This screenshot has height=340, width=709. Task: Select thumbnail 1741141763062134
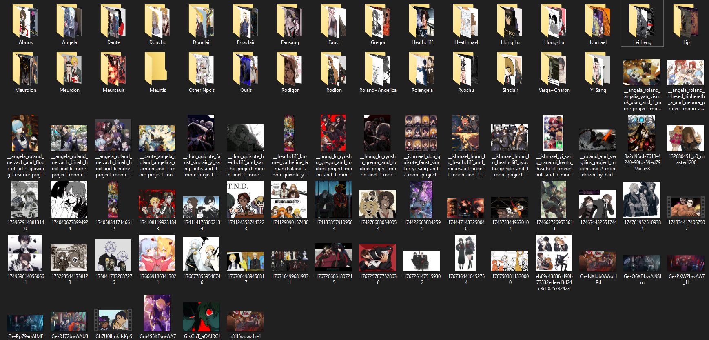click(x=202, y=207)
